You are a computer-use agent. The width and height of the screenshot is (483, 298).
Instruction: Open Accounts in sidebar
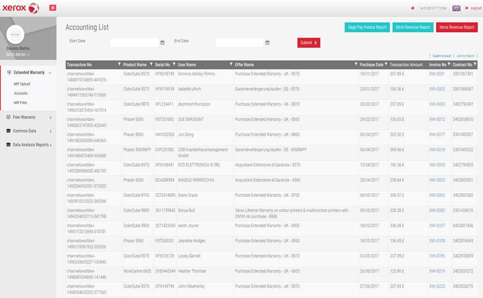21,93
